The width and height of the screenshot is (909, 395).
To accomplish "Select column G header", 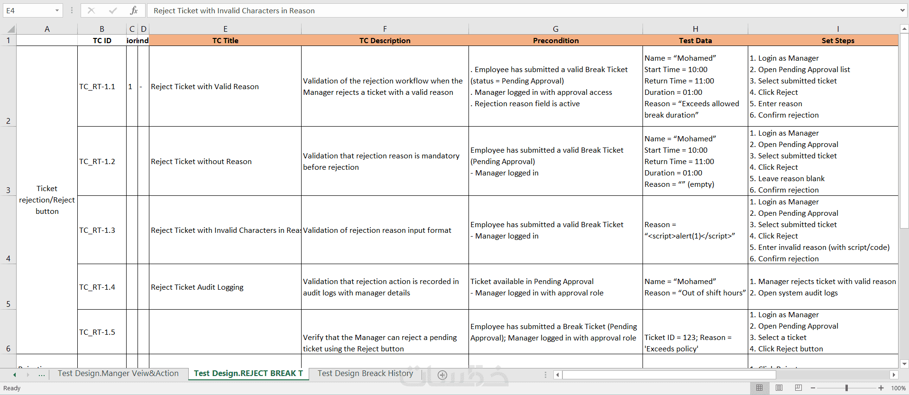I will point(556,29).
